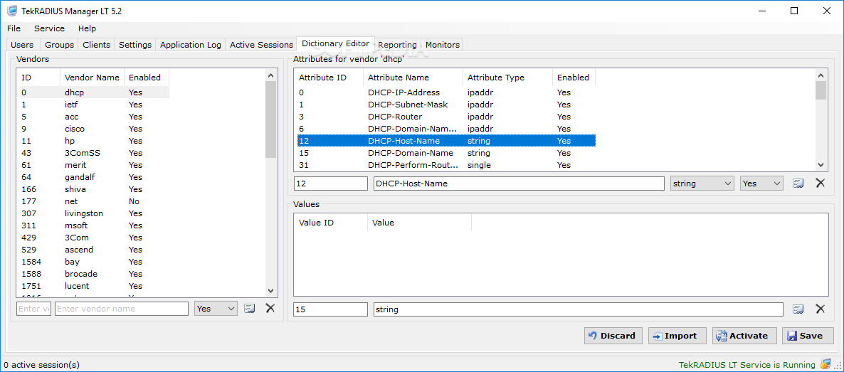Image resolution: width=844 pixels, height=372 pixels.
Task: Click the Attribute Type column header
Action: pyautogui.click(x=507, y=78)
